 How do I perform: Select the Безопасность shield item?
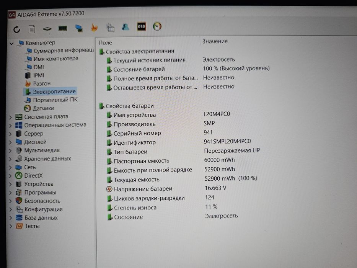tap(38, 201)
